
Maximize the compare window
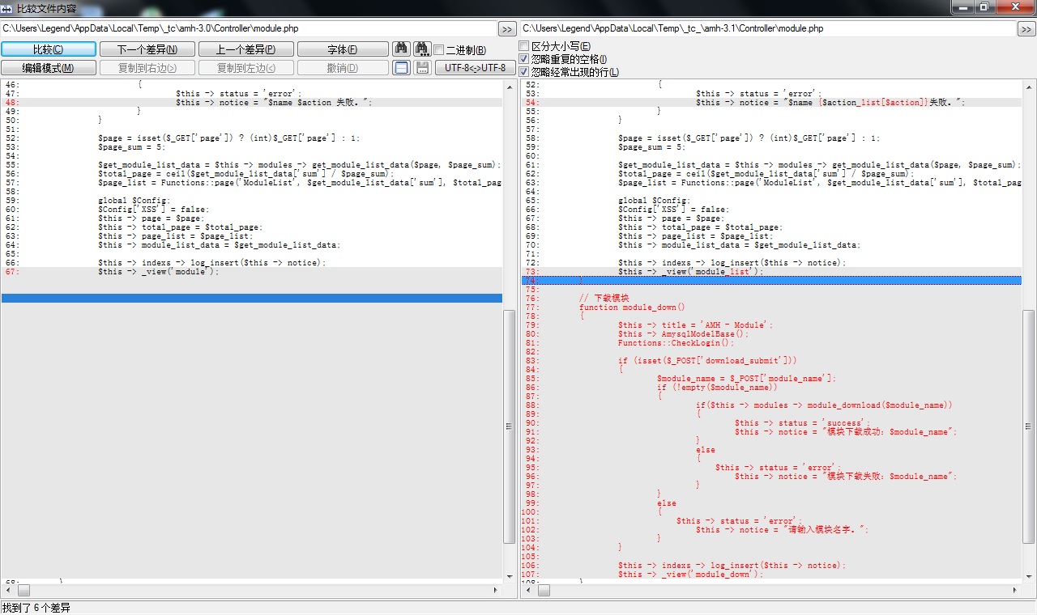point(984,6)
